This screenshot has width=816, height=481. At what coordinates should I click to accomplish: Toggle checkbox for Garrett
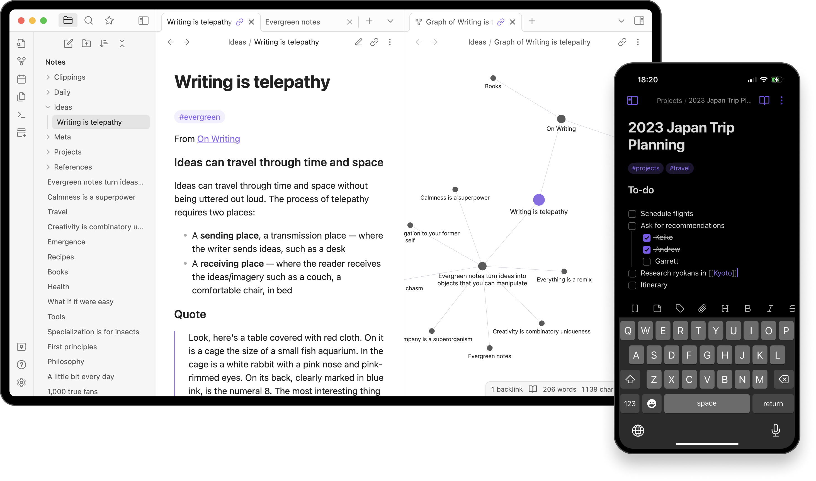coord(646,261)
